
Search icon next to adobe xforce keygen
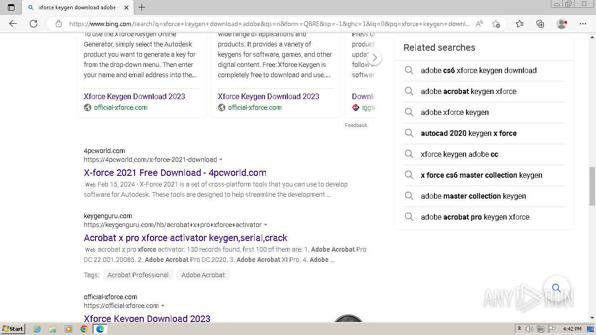click(409, 112)
